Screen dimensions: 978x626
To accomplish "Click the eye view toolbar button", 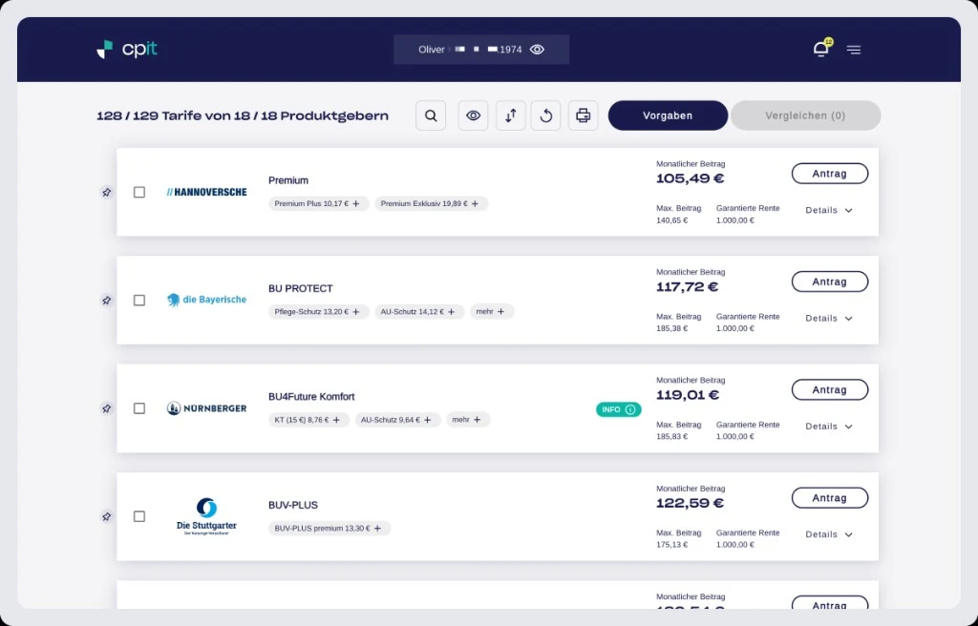I will [x=474, y=115].
